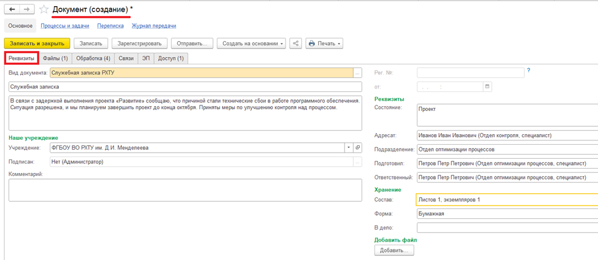Expand Создать на основании dropdown
This screenshot has height=260, width=598.
point(252,44)
